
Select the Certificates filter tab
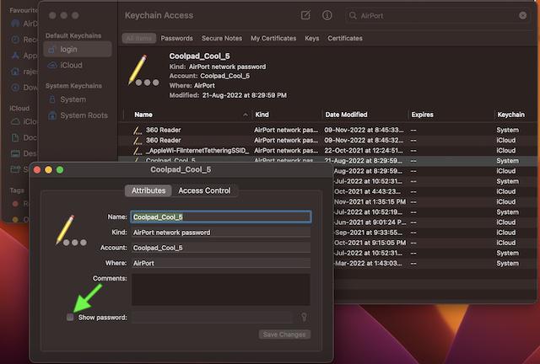[x=345, y=38]
